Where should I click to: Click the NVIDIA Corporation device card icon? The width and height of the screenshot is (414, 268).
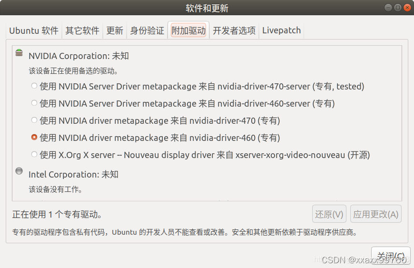pyautogui.click(x=19, y=52)
